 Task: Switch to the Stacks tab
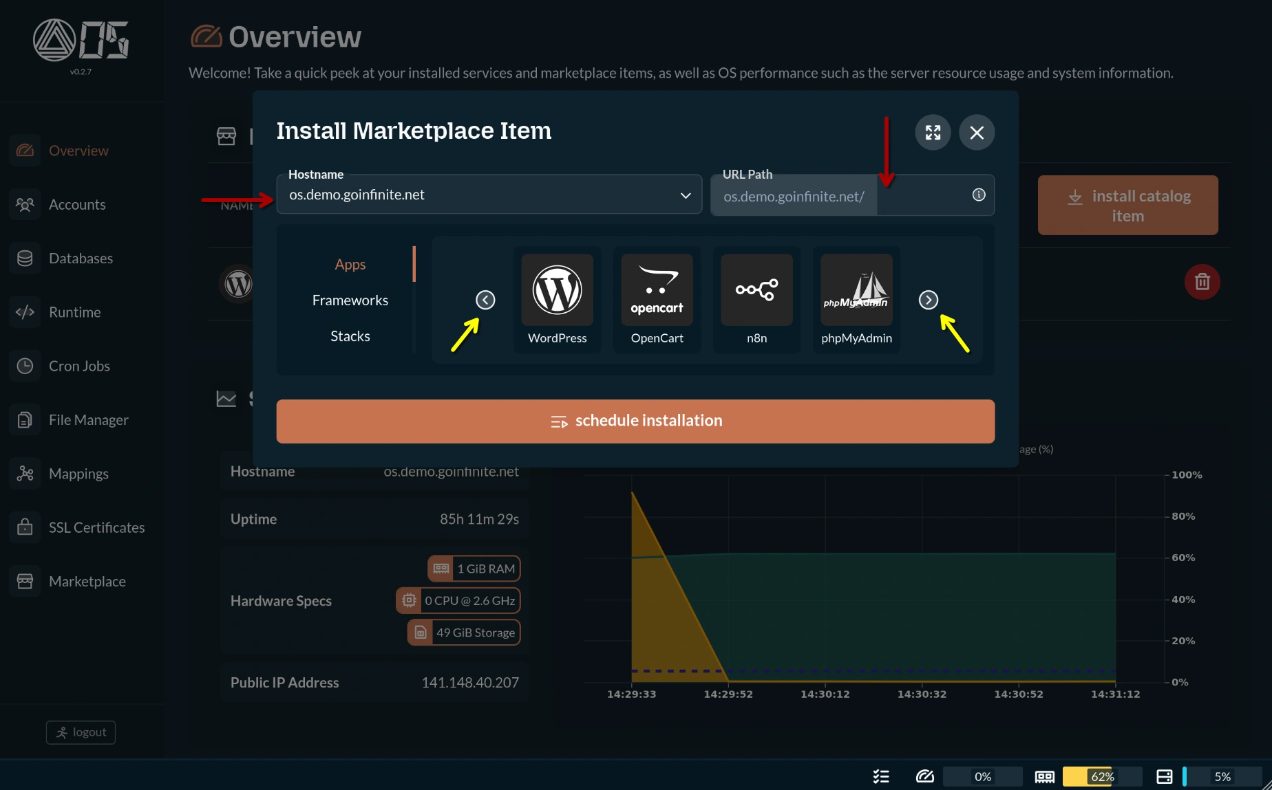pyautogui.click(x=350, y=336)
